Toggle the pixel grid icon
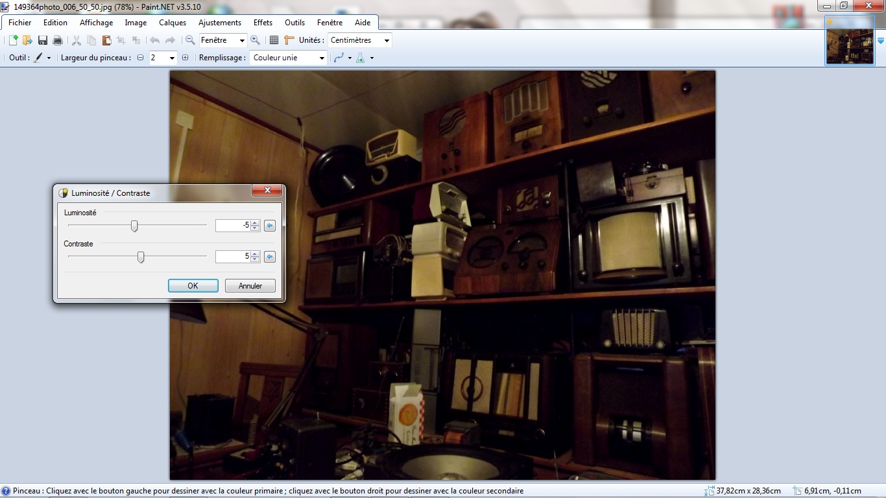886x498 pixels. tap(274, 40)
